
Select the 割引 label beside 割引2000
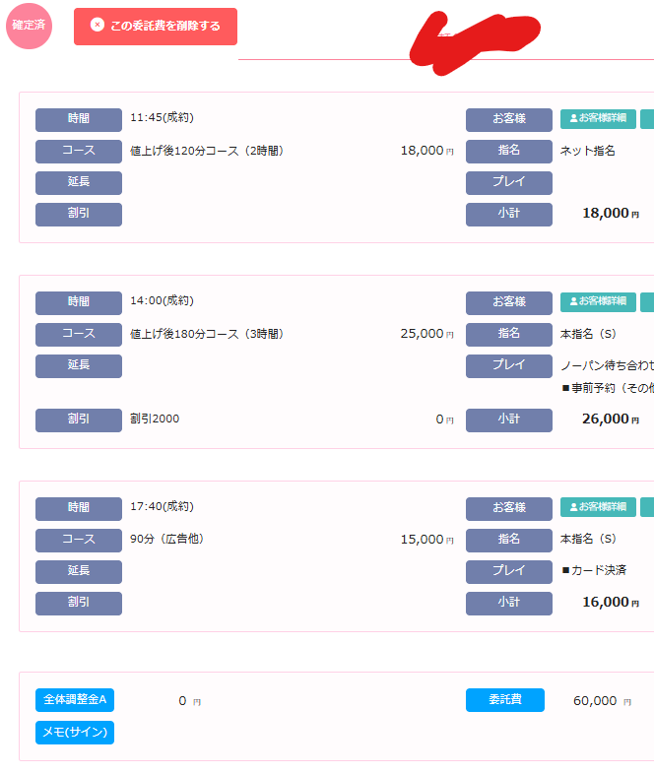point(79,419)
